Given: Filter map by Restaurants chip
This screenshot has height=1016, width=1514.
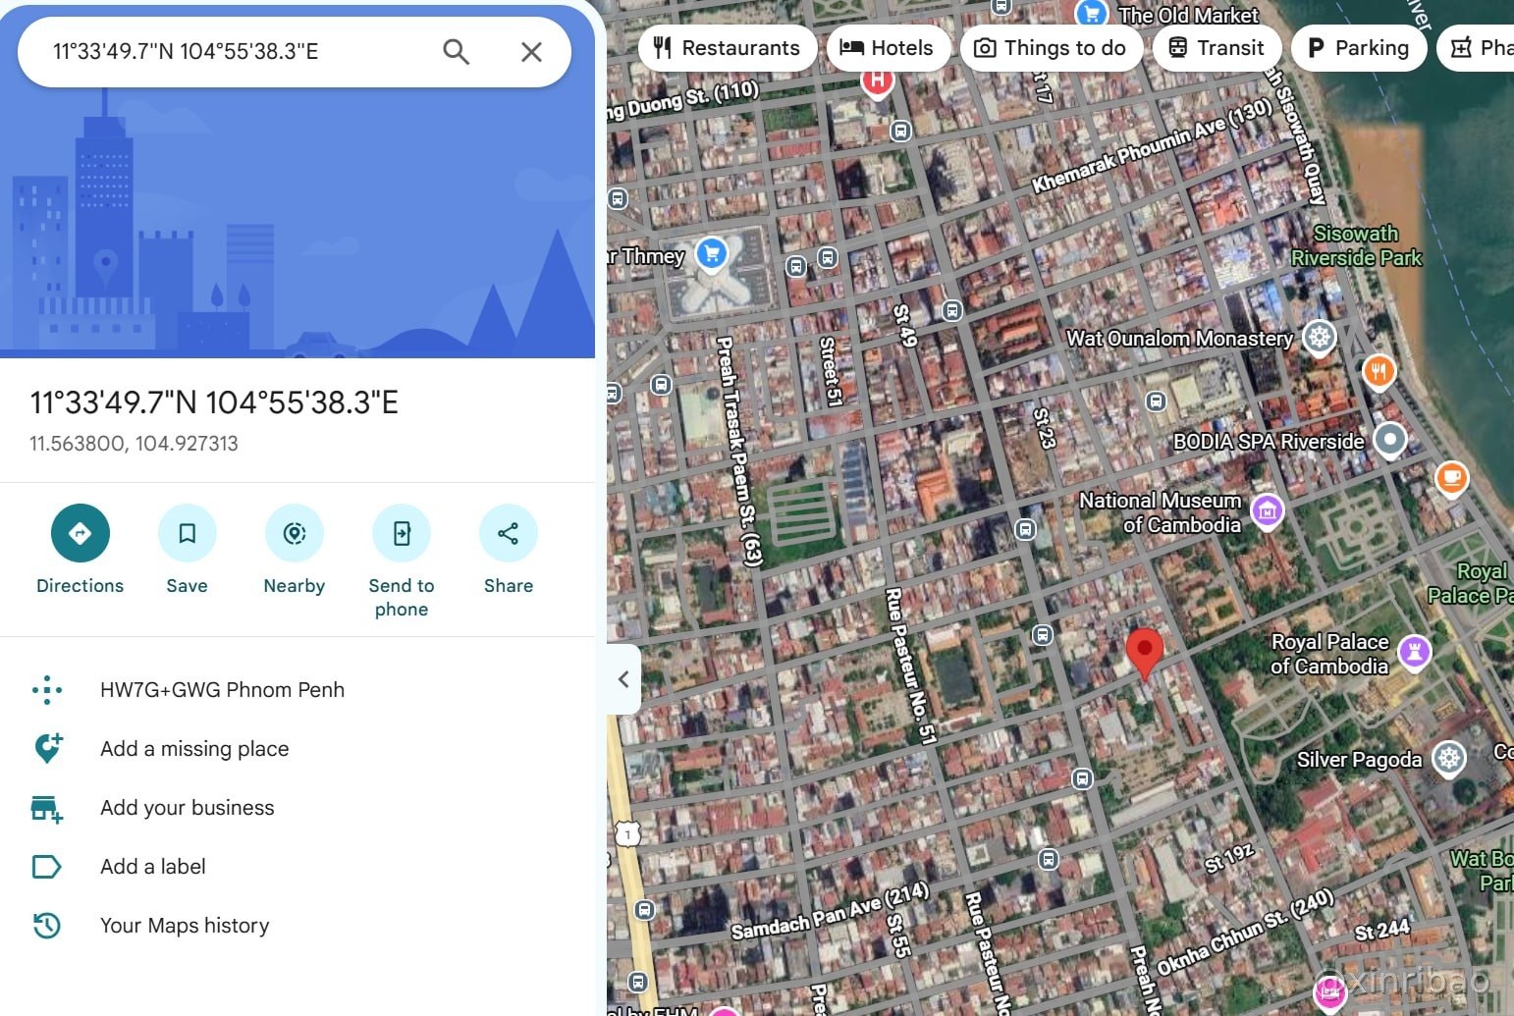Looking at the screenshot, I should 728,47.
